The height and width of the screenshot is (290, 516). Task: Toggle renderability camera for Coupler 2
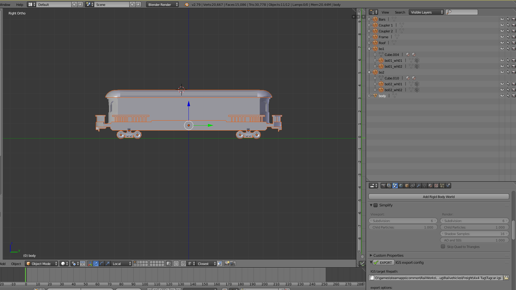tap(514, 31)
